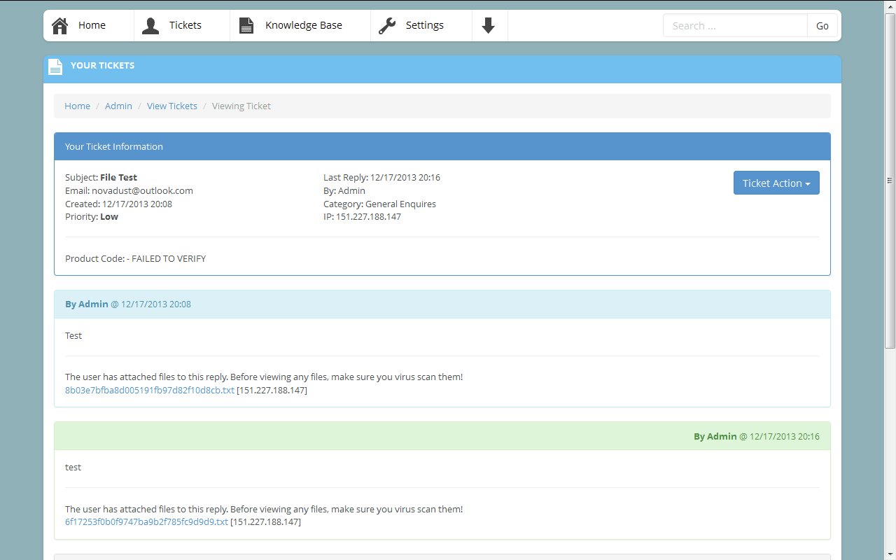Select the Tickets menu label
Image resolution: width=896 pixels, height=560 pixels.
coord(185,26)
